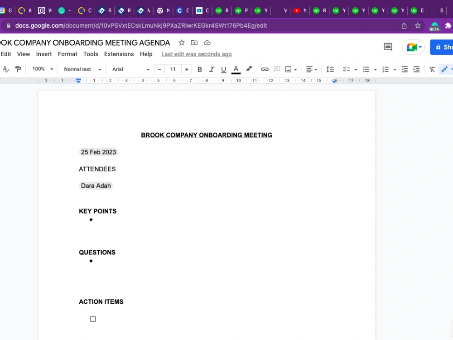The width and height of the screenshot is (453, 340).
Task: Open the Normal text style dropdown
Action: point(82,69)
